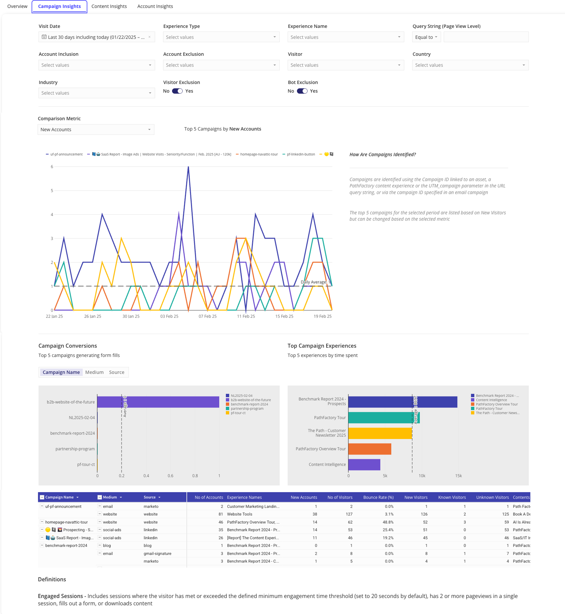Collapse all Medium groups via header minus icon
The width and height of the screenshot is (565, 614).
coord(100,497)
